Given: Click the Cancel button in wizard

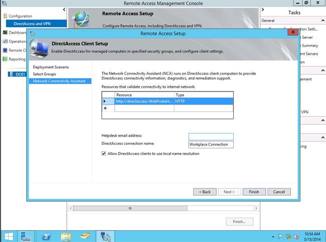Looking at the screenshot, I should [279, 192].
